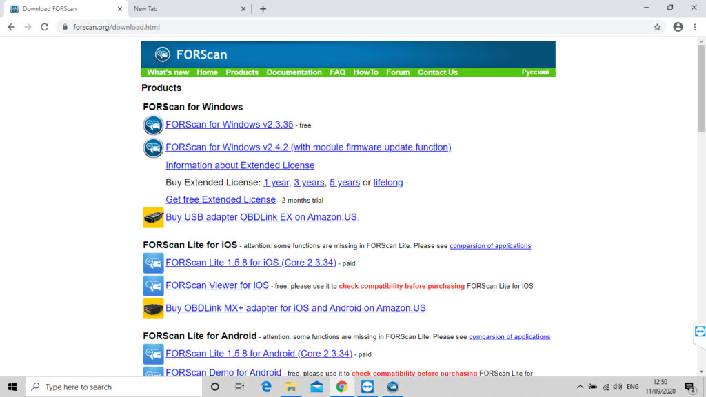Click the Get free Extended License link
This screenshot has width=706, height=397.
pyautogui.click(x=221, y=200)
